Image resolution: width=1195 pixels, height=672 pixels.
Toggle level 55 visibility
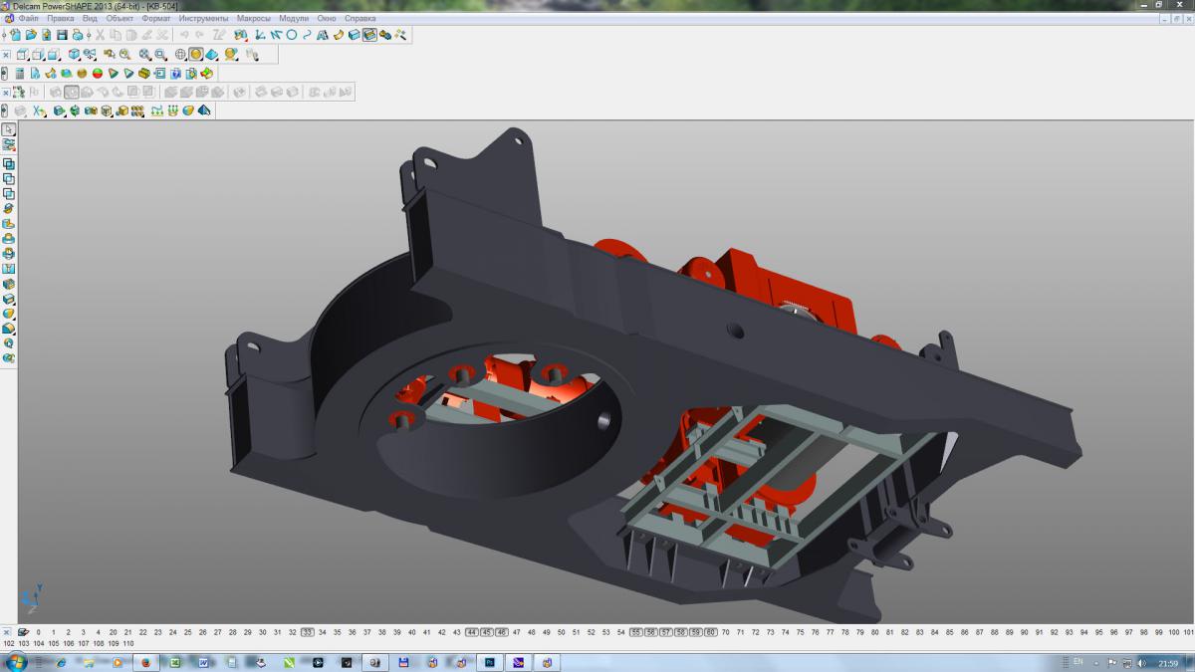click(636, 632)
